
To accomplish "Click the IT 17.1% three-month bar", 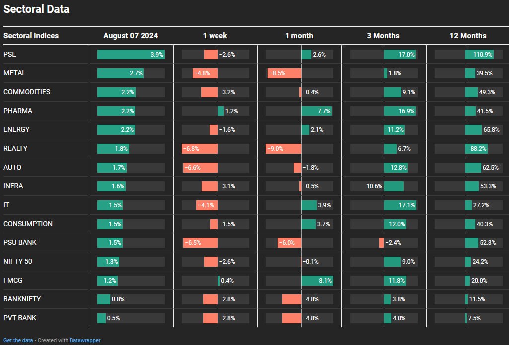I will (x=400, y=205).
